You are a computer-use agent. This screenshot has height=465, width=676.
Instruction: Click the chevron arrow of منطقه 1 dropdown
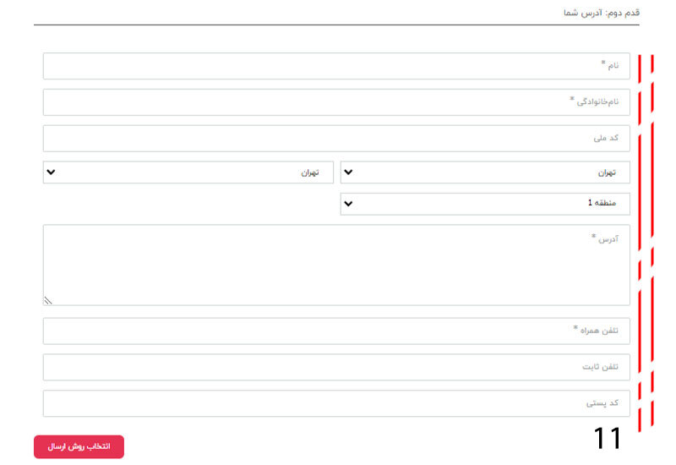coord(349,204)
